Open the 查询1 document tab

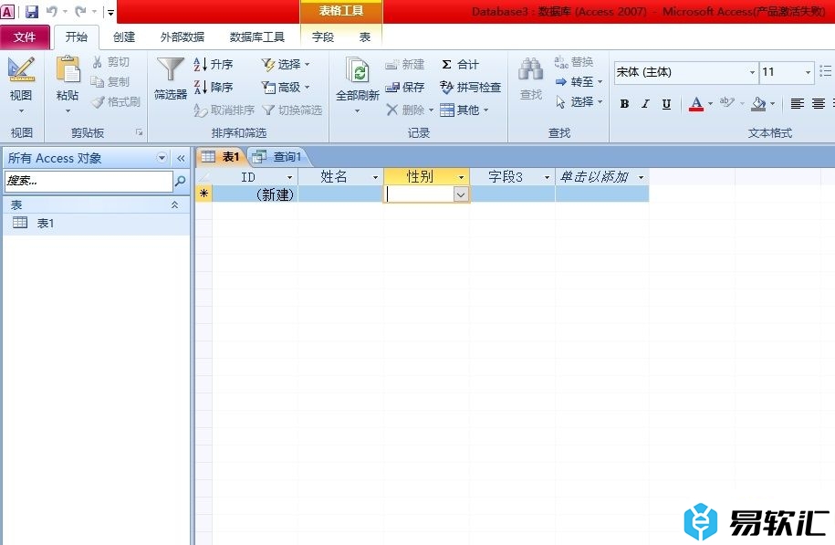278,157
